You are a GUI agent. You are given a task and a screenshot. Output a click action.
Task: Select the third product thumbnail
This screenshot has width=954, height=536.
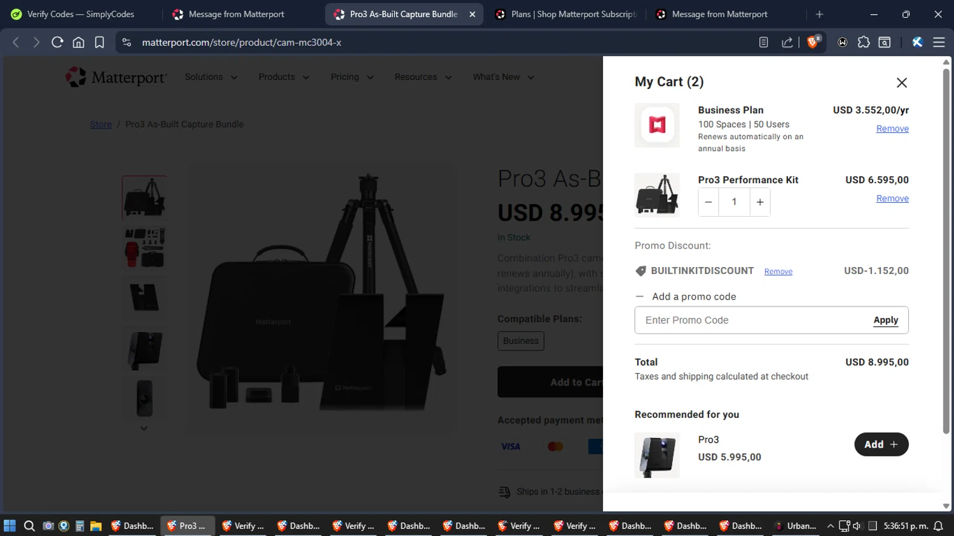point(144,298)
